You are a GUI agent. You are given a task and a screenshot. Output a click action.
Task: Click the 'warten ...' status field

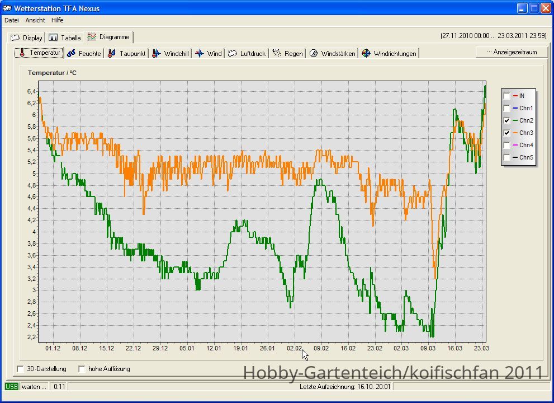[x=35, y=387]
